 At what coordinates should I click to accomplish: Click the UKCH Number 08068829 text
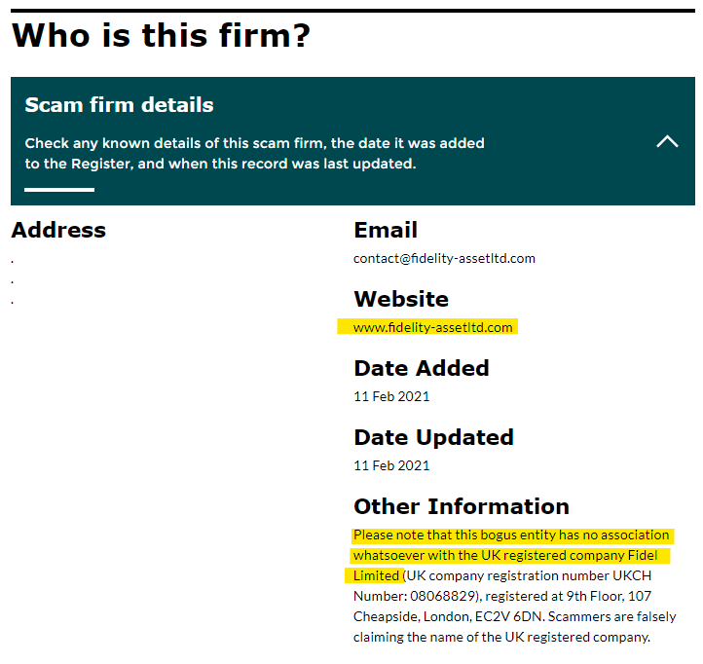502,585
